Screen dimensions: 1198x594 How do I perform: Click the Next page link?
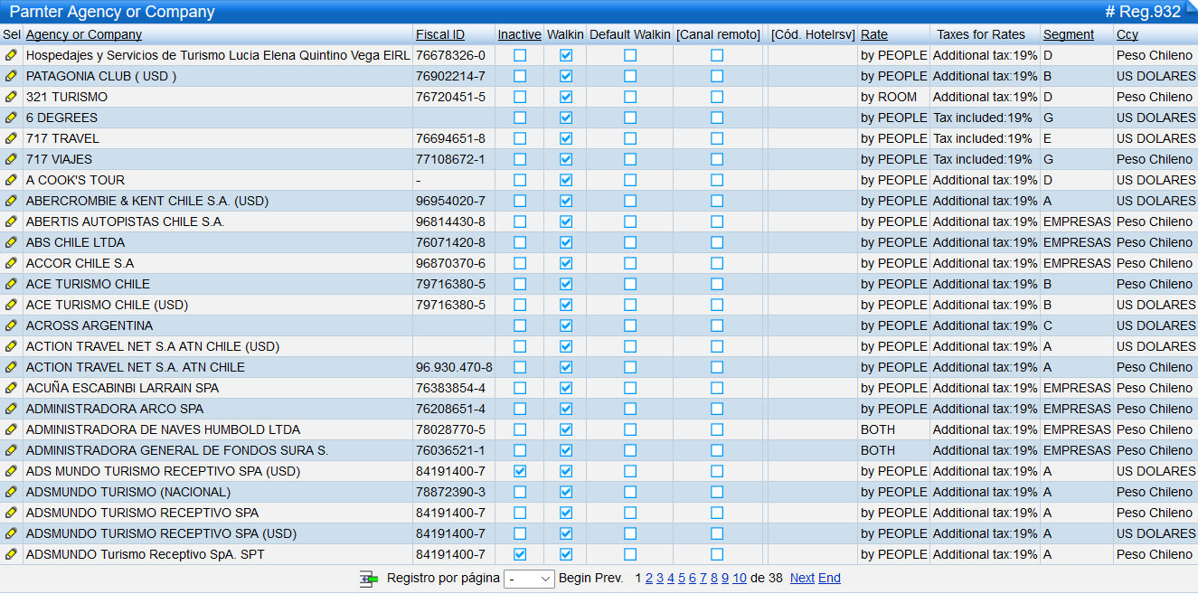click(802, 579)
